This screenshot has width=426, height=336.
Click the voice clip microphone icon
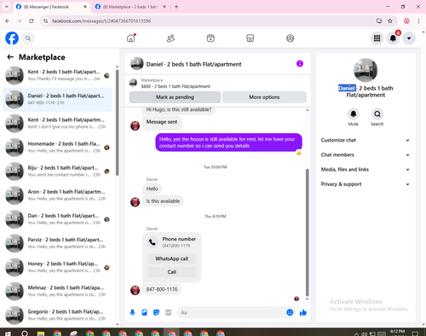[132, 313]
